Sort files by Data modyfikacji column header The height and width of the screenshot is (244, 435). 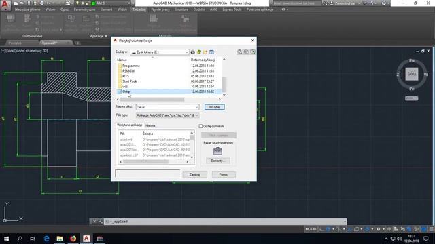(x=203, y=60)
